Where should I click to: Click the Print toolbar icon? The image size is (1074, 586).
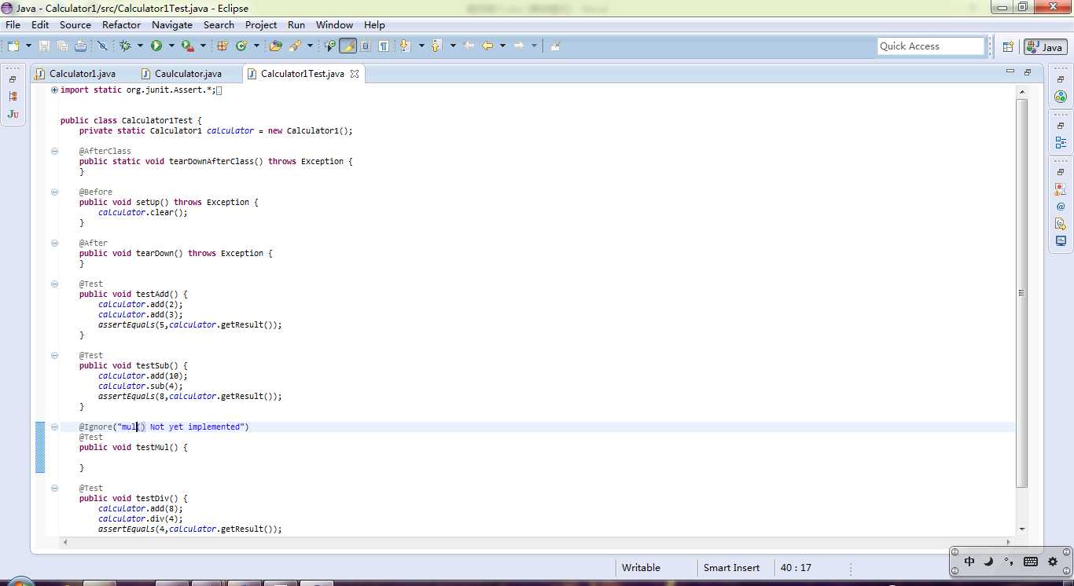80,46
